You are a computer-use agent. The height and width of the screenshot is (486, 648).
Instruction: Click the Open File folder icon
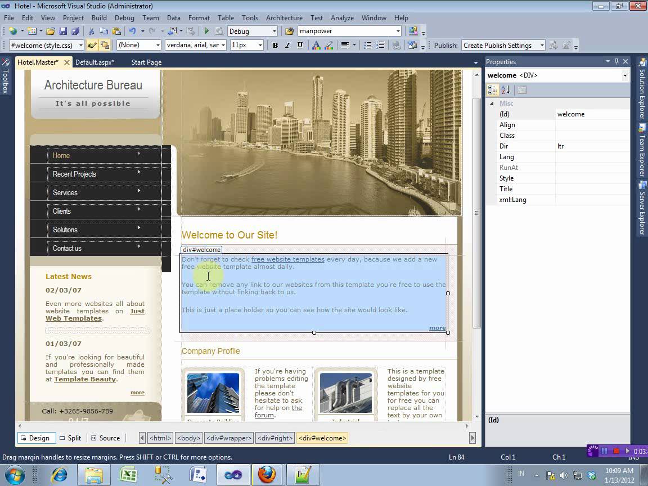[x=51, y=31]
